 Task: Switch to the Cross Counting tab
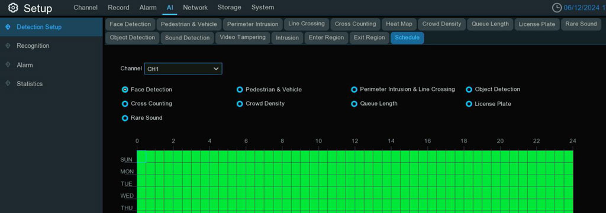(355, 24)
